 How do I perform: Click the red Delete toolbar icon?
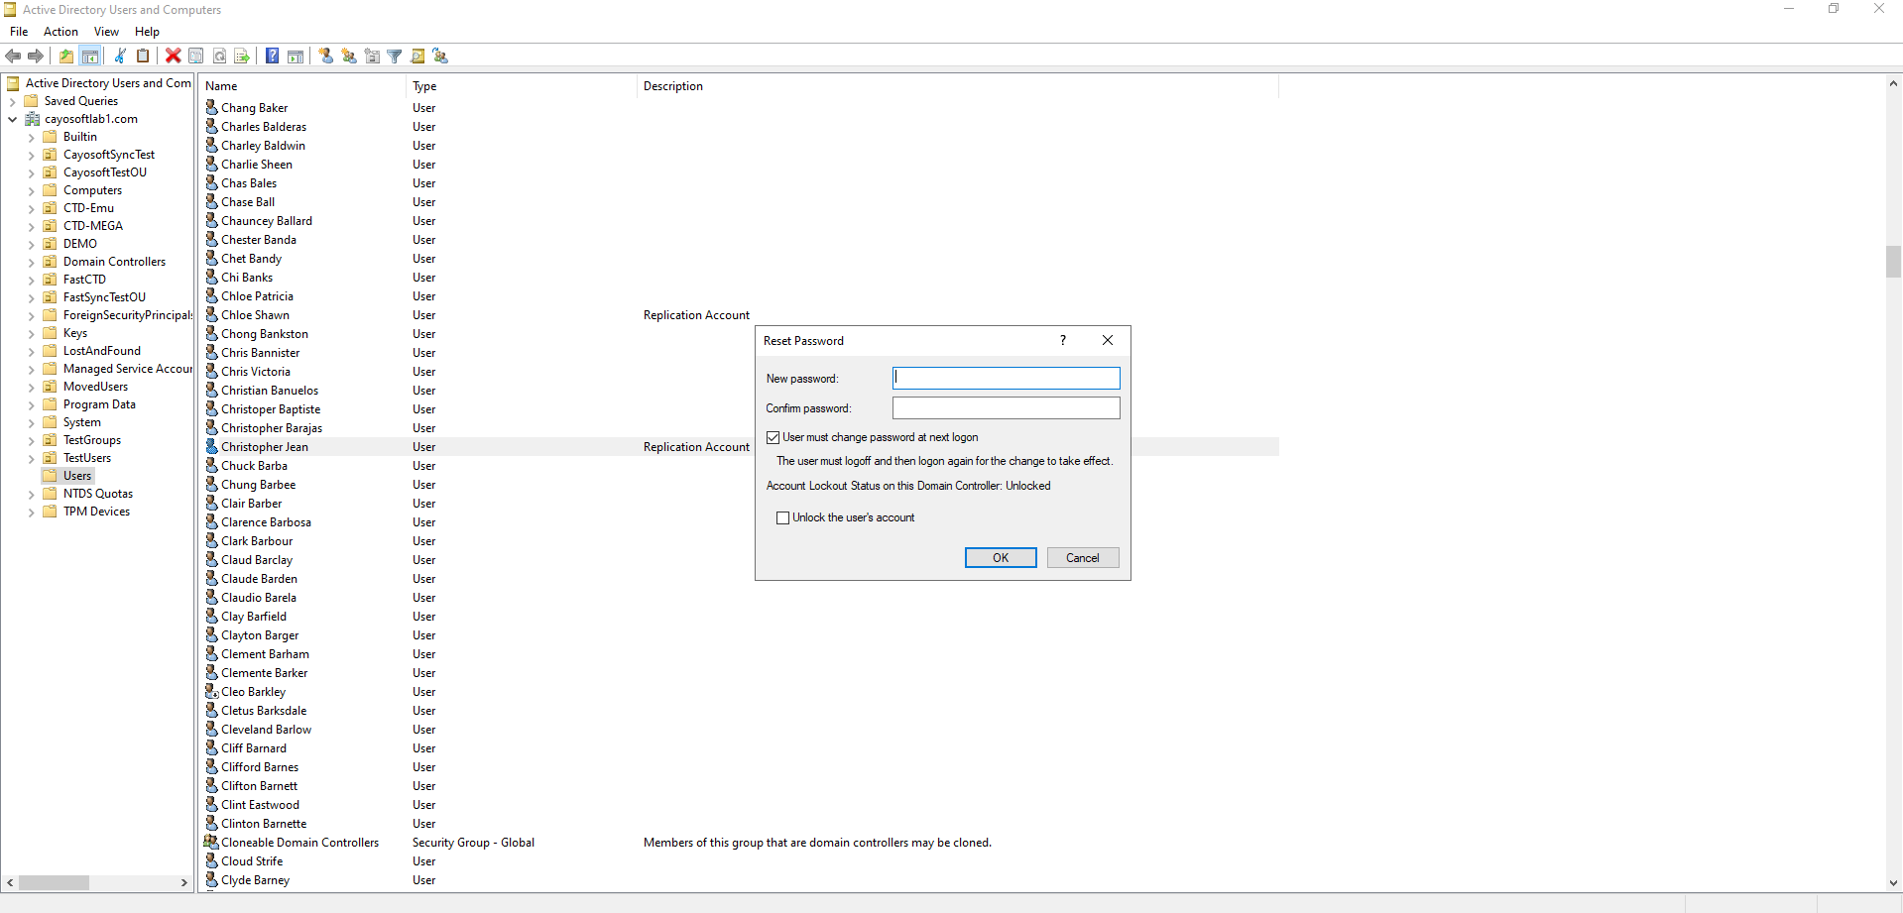coord(174,57)
